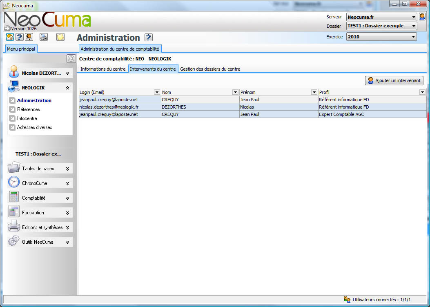Select the DEZORTHES name cell
Screen dimensions: 430x307
(x=200, y=107)
